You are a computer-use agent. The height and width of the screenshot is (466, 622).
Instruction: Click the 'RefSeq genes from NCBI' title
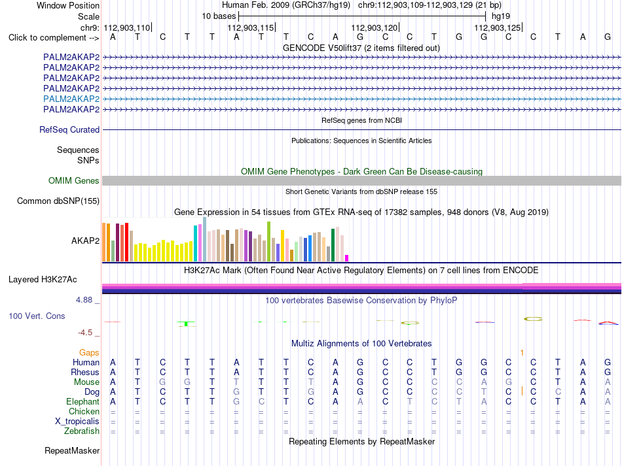tap(361, 120)
